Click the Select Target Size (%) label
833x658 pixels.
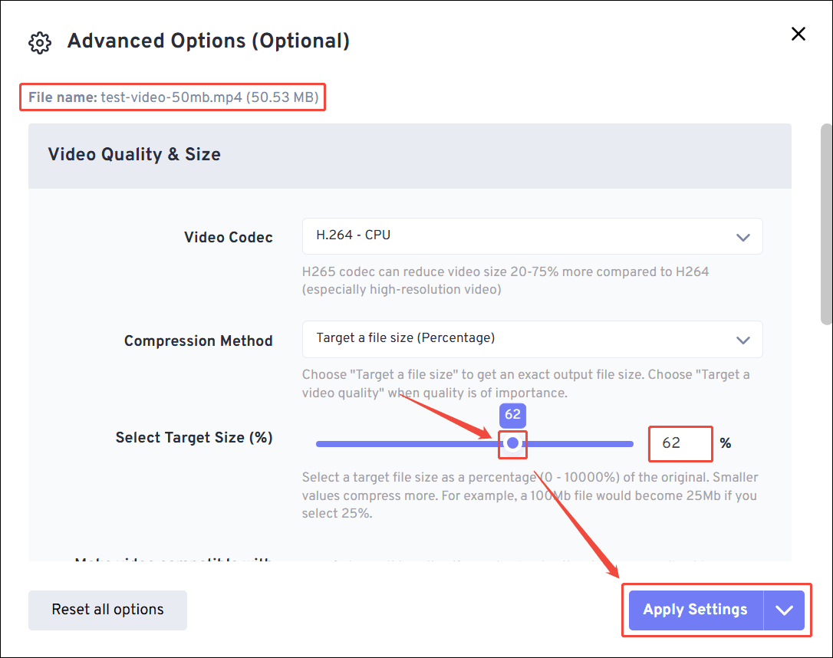click(x=194, y=438)
